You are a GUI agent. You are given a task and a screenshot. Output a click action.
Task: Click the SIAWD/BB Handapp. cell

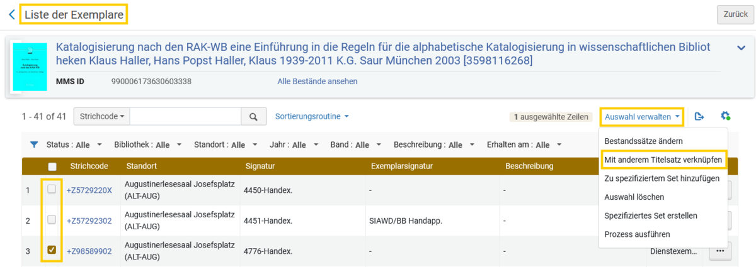[x=405, y=221]
